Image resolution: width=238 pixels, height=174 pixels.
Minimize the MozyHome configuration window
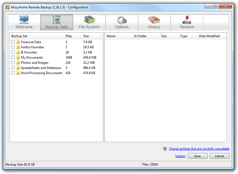coord(208,6)
